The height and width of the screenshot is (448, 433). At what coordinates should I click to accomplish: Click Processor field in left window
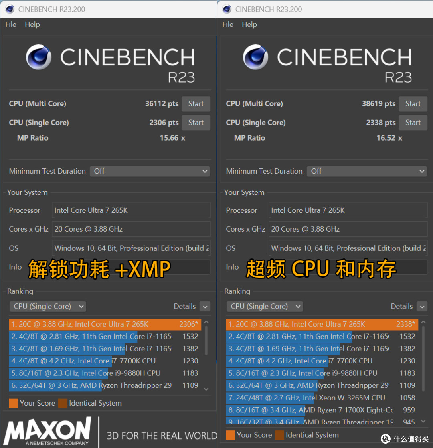tap(131, 210)
